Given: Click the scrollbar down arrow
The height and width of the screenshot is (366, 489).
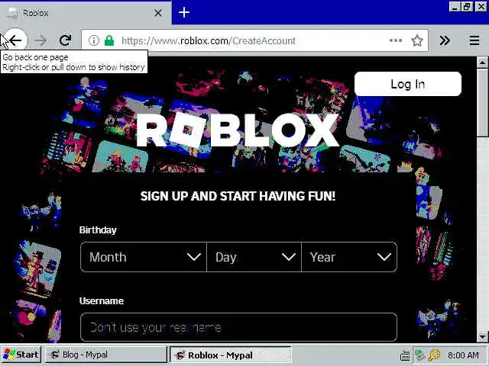Looking at the screenshot, I should point(482,336).
